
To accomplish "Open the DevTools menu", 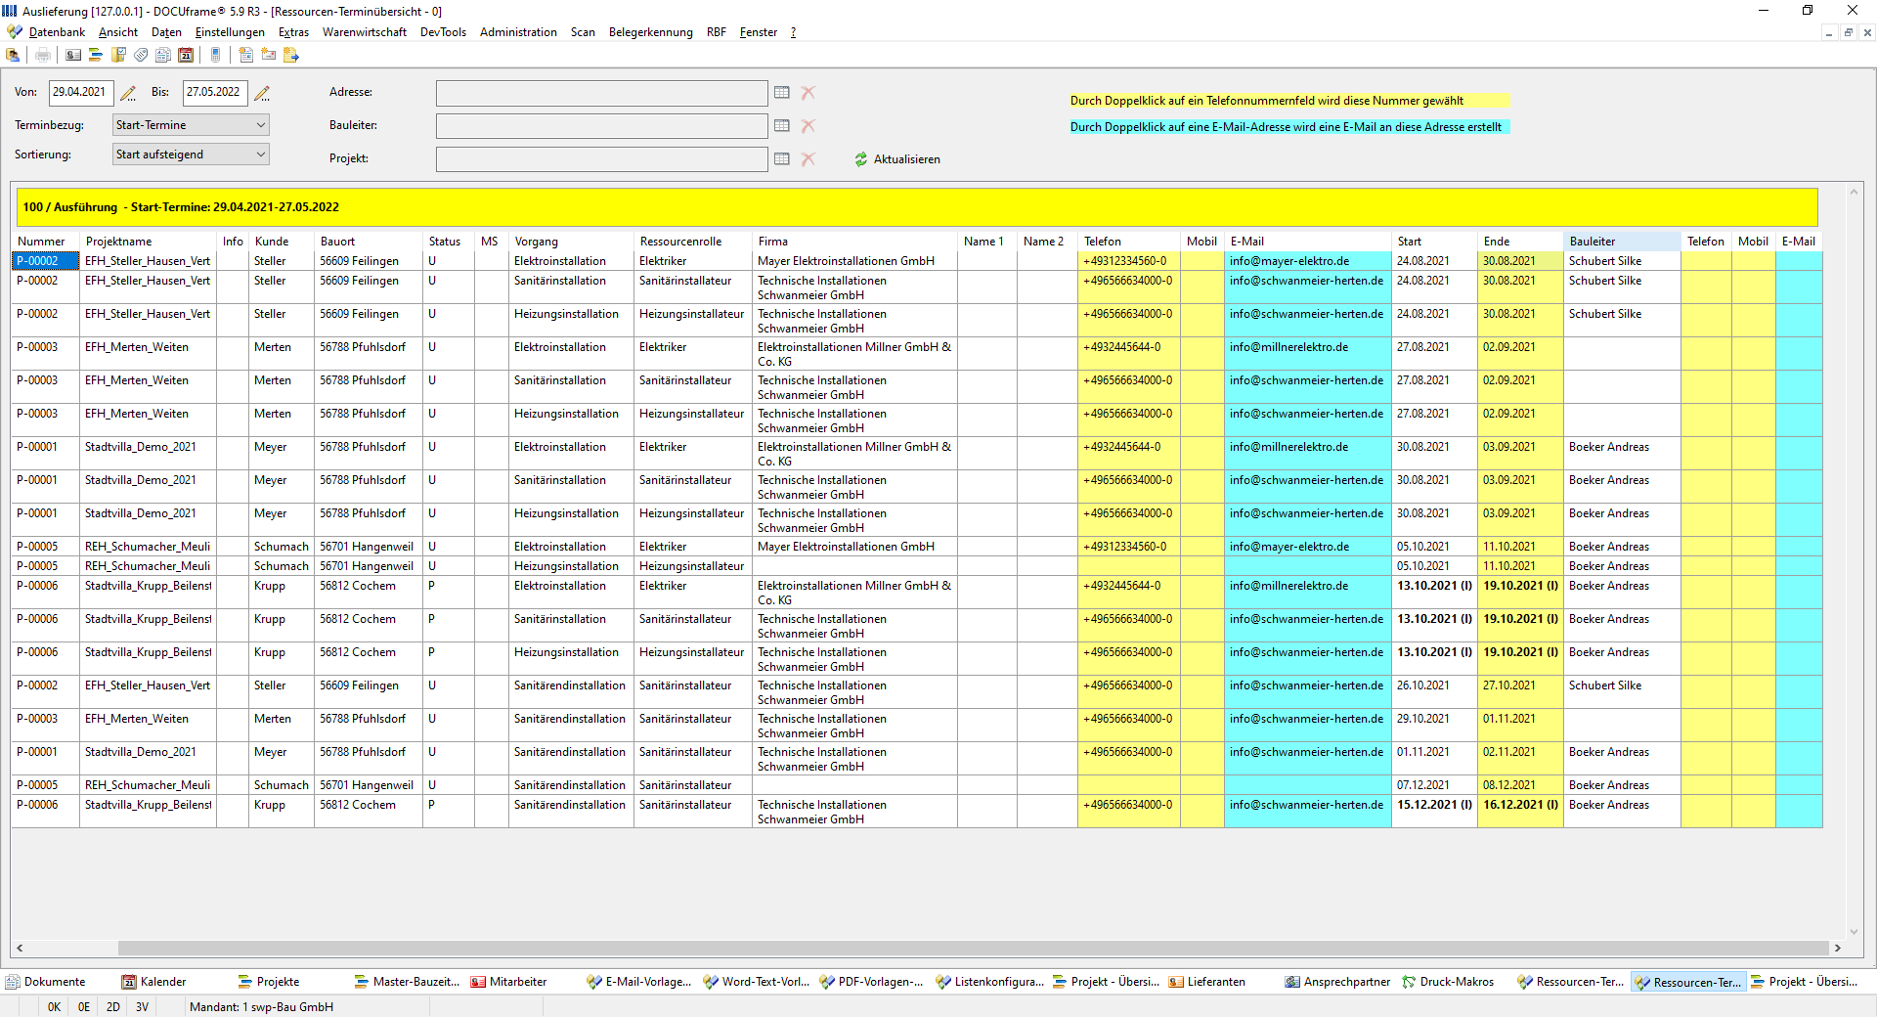I will coord(443,32).
